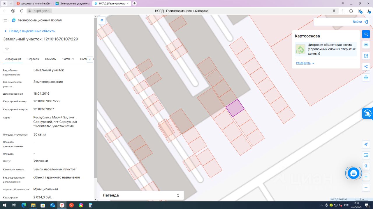Open Windows notification center
The width and height of the screenshot is (373, 209).
point(367,205)
